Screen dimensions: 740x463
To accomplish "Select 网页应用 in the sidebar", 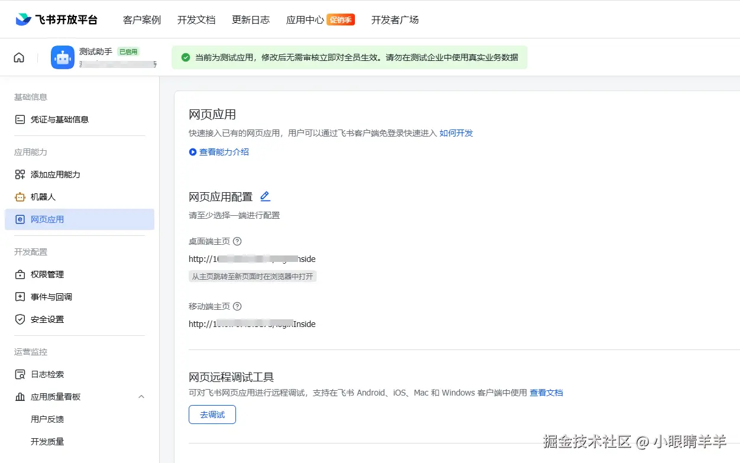I will point(79,219).
